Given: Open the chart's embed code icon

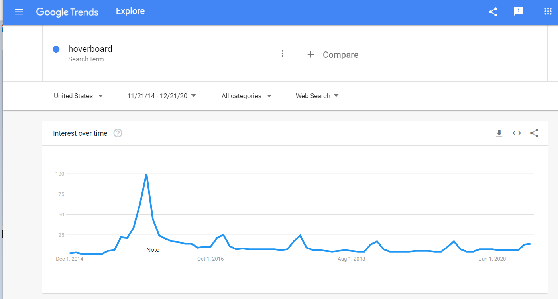Looking at the screenshot, I should click(517, 133).
